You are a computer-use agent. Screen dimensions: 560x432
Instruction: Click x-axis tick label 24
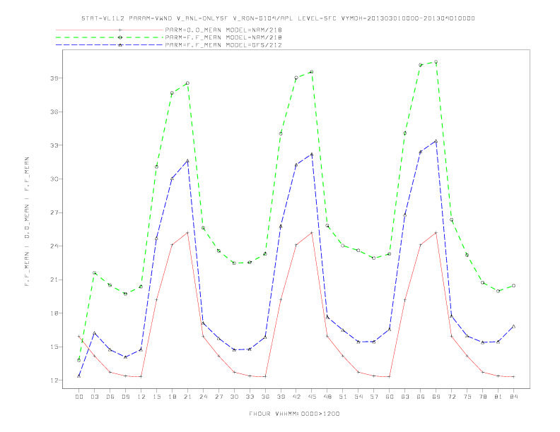[x=203, y=397]
